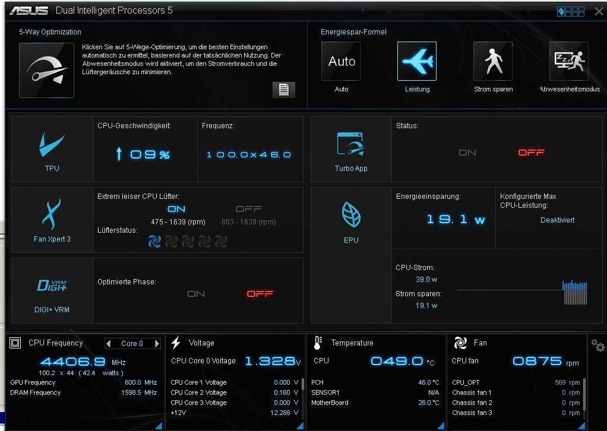Open Fan Xpert 3 panel
607x431 pixels.
52,220
